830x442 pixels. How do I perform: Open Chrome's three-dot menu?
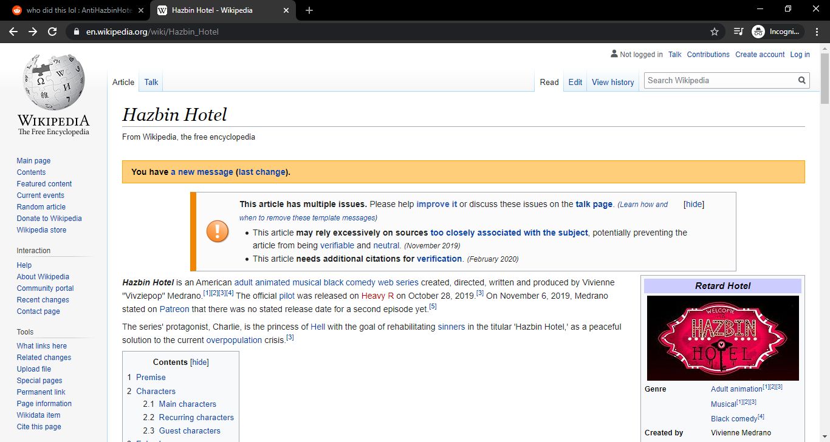click(816, 32)
